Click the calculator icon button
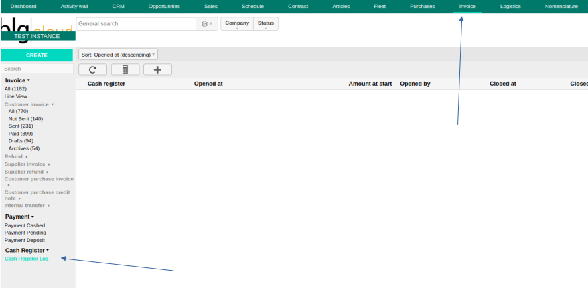 [x=125, y=69]
